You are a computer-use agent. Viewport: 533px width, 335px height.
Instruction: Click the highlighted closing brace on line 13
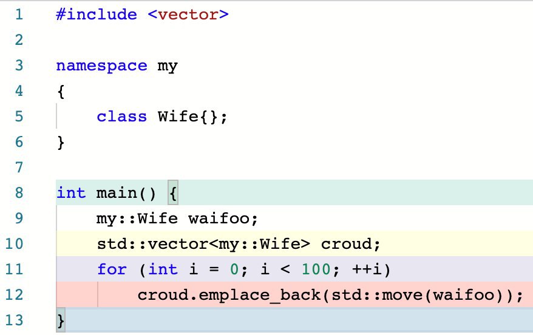[61, 320]
